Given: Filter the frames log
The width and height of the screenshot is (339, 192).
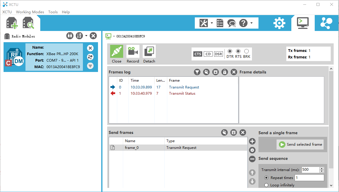Looking at the screenshot, I should (x=197, y=72).
